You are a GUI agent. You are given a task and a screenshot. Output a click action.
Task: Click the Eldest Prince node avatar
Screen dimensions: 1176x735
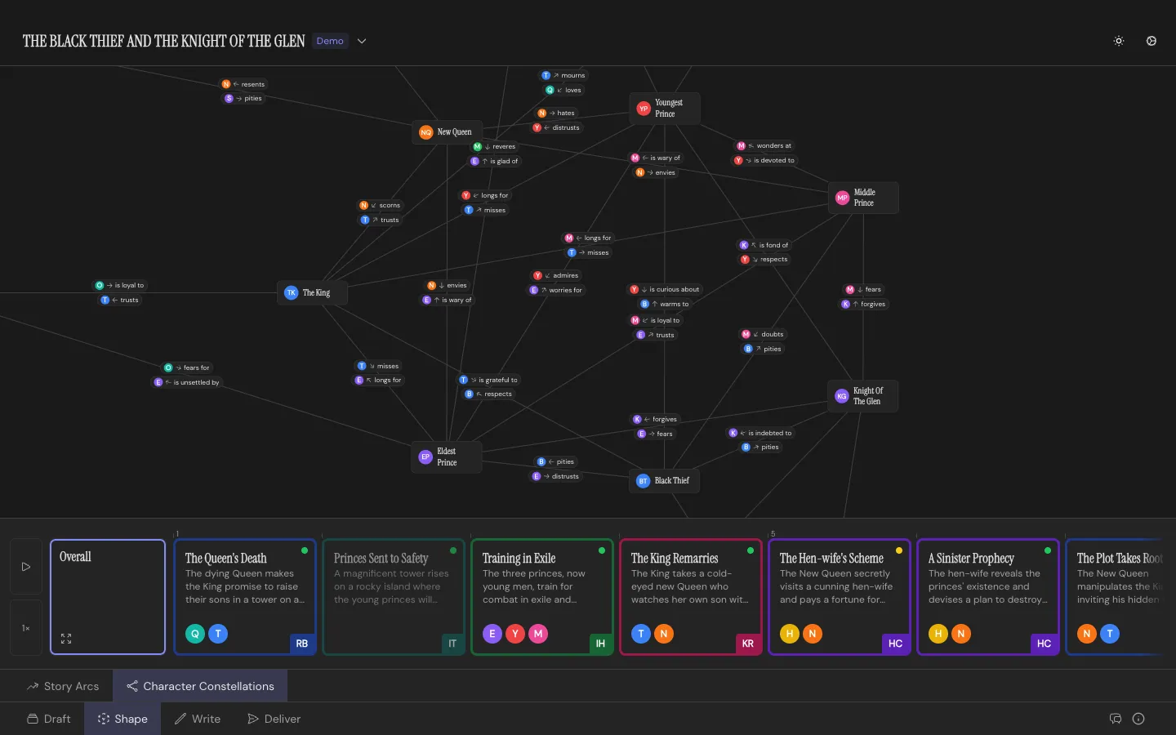425,457
